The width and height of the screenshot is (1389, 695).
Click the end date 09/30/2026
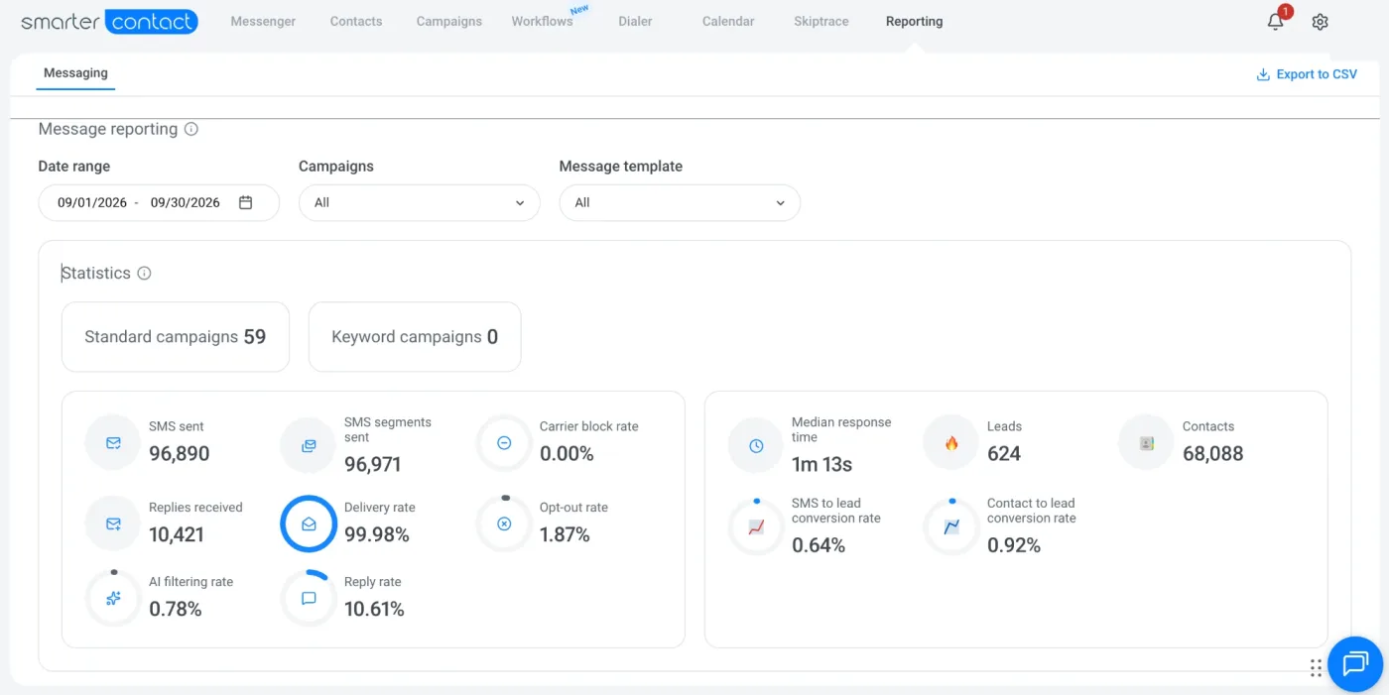coord(186,202)
